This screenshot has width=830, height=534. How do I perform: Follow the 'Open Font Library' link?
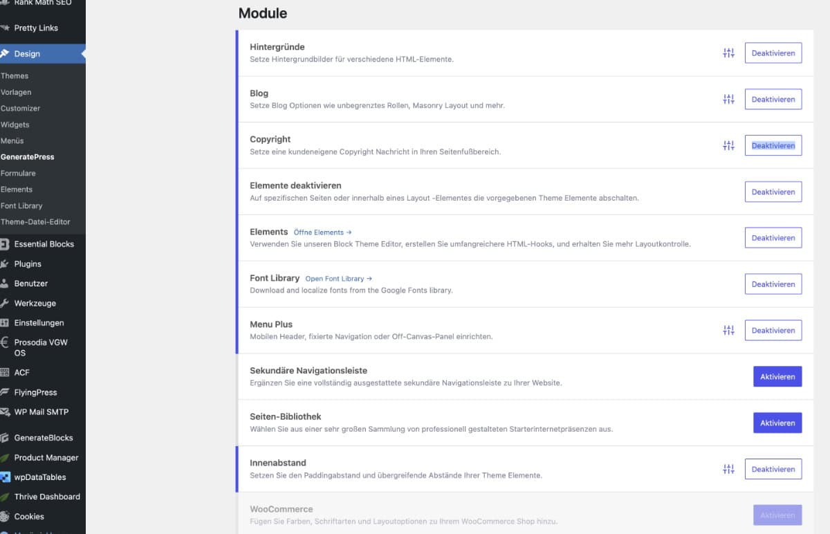click(338, 279)
